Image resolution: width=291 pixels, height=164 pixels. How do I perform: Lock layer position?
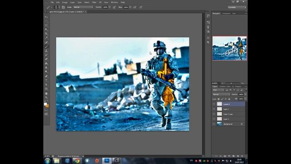(x=226, y=99)
